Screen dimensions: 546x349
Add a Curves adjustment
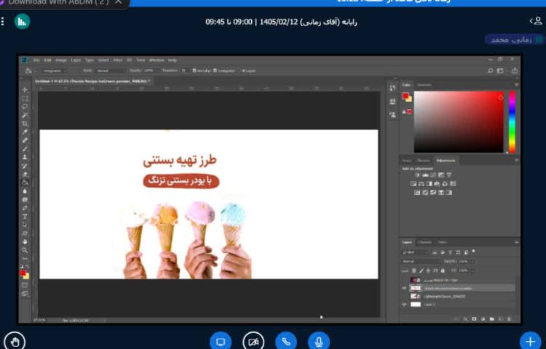pos(433,174)
